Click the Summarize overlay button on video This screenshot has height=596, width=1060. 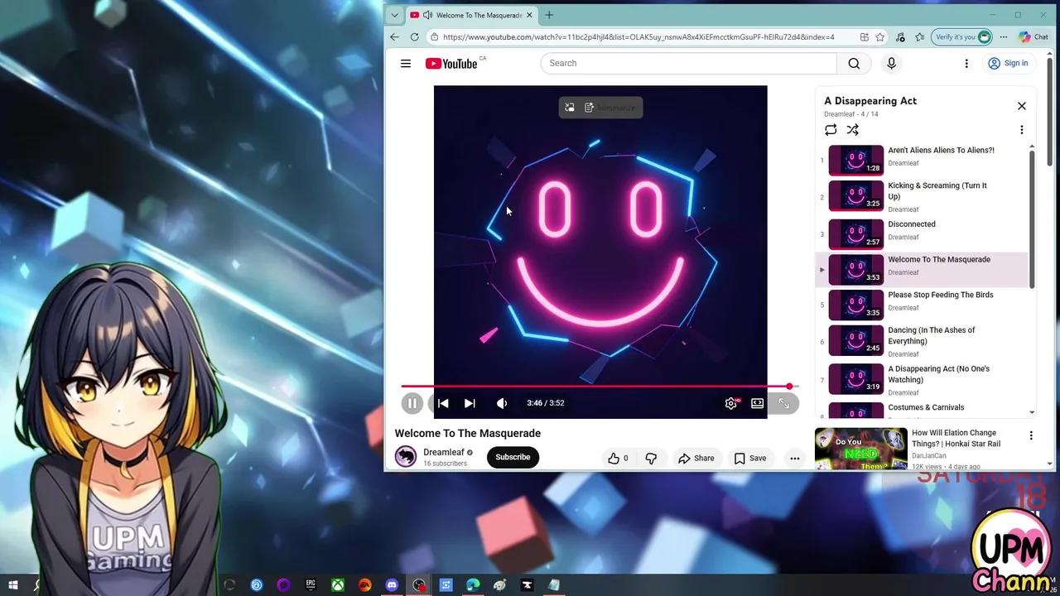(x=609, y=108)
